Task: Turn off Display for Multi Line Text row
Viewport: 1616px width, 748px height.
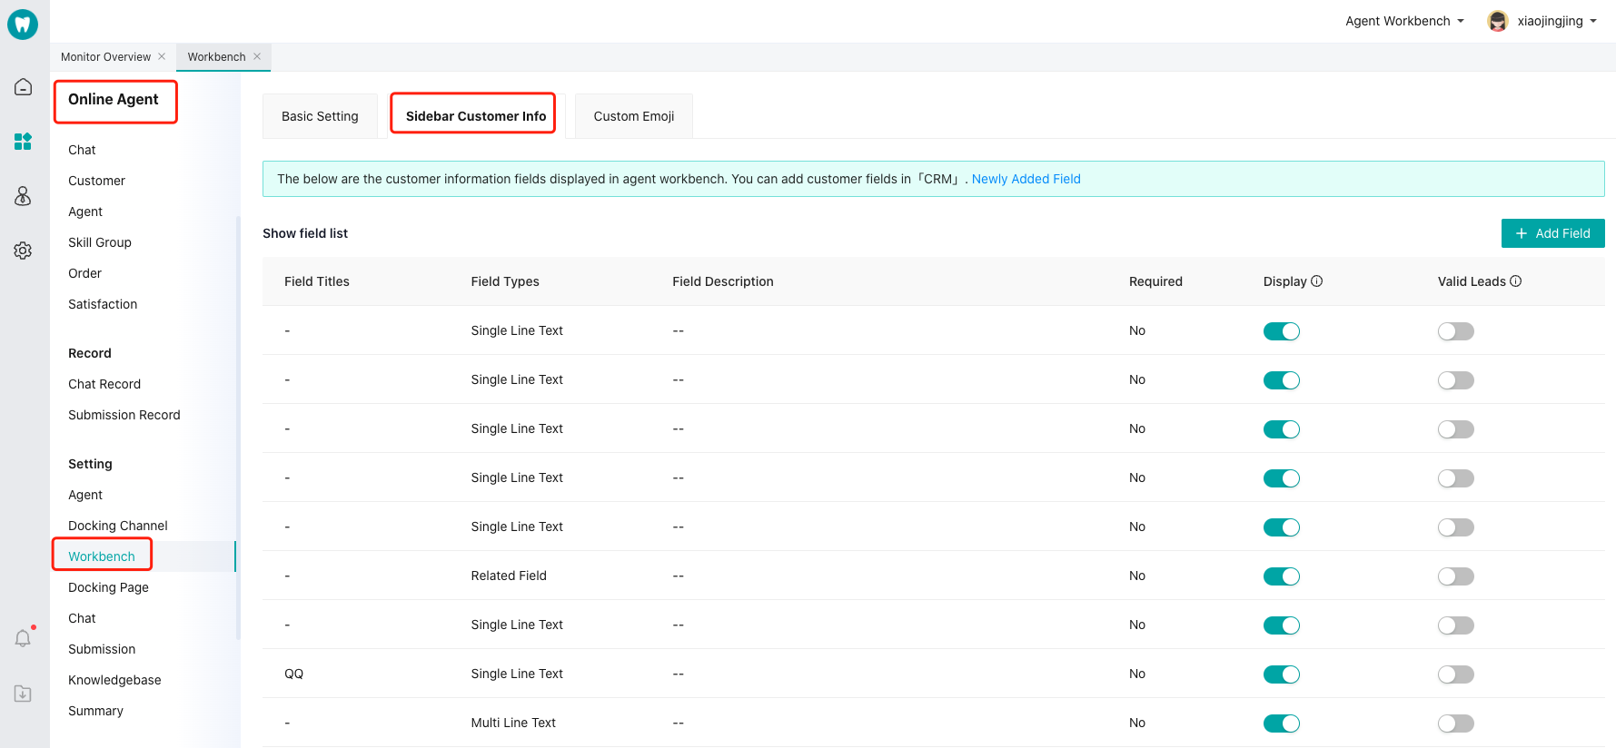Action: coord(1282,723)
